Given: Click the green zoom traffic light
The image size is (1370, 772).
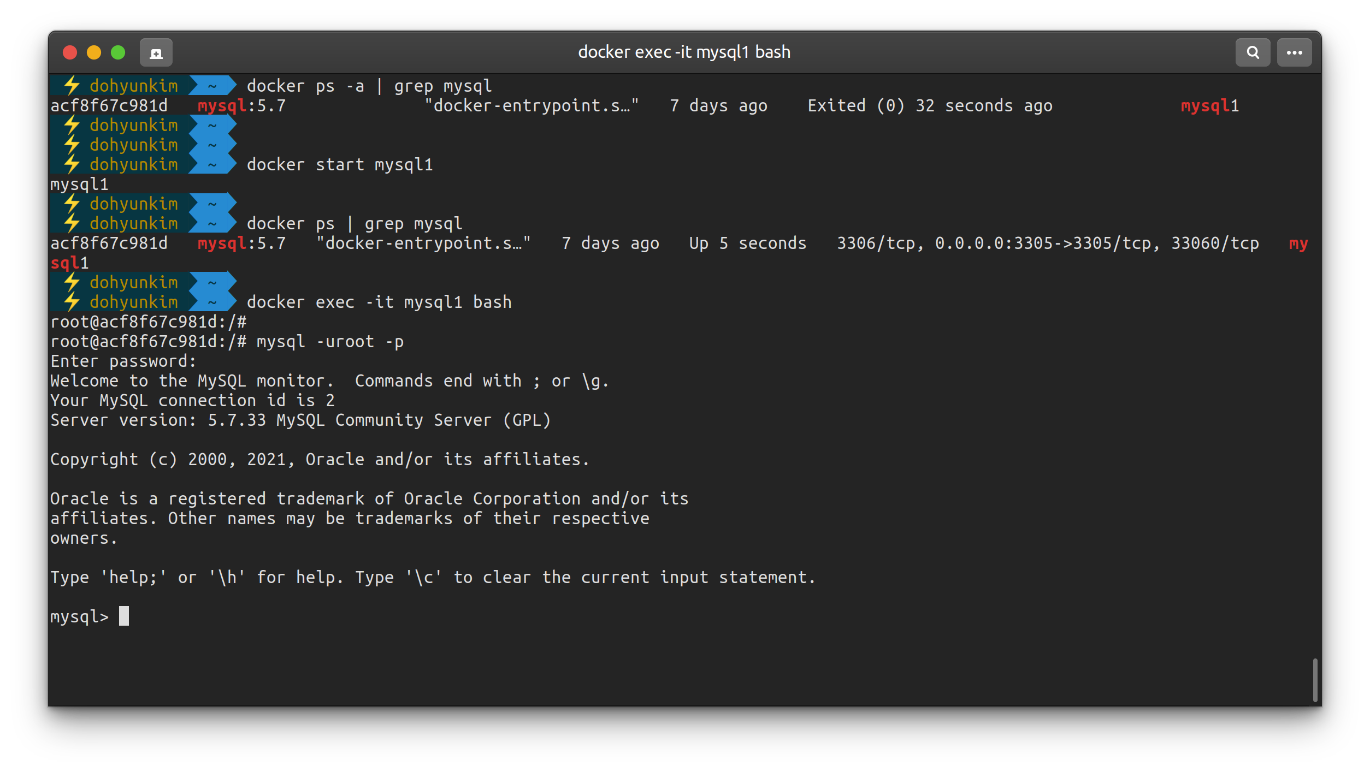Looking at the screenshot, I should click(x=117, y=52).
